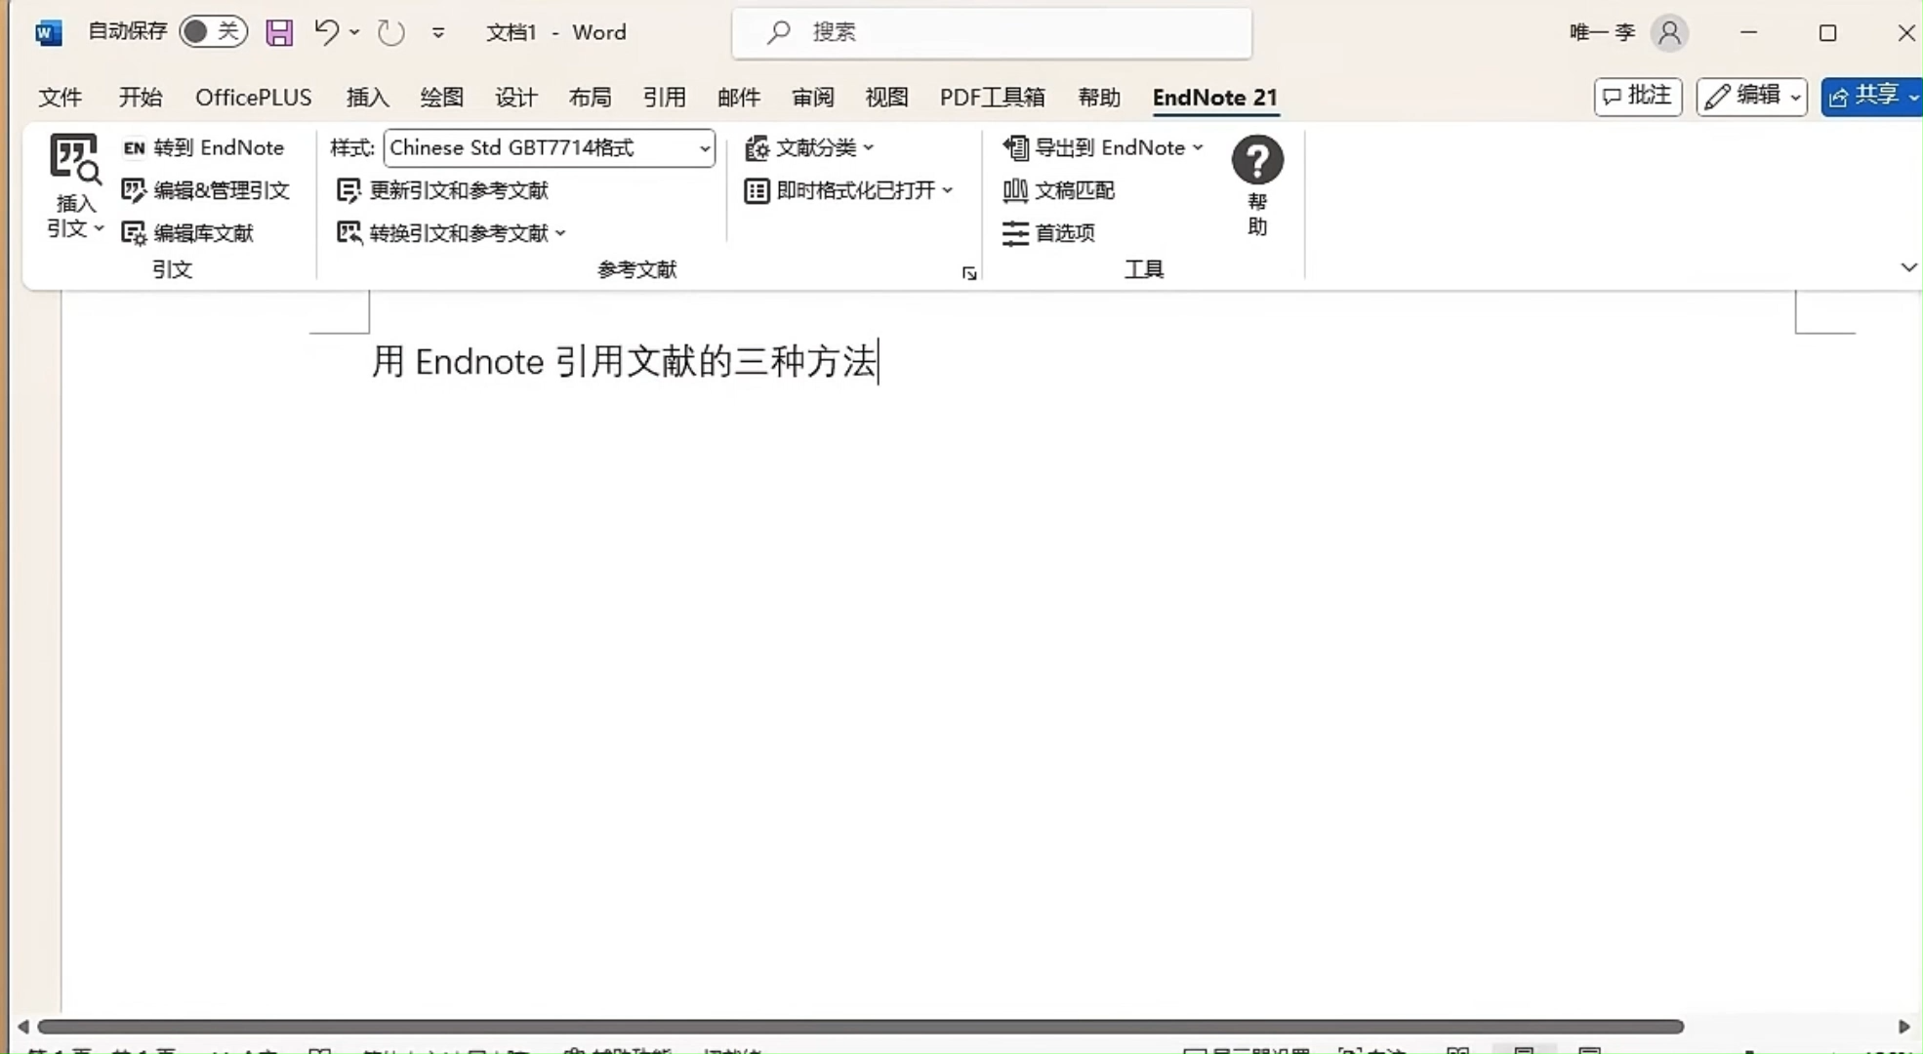The height and width of the screenshot is (1054, 1923).
Task: Click the Redo icon
Action: click(391, 32)
